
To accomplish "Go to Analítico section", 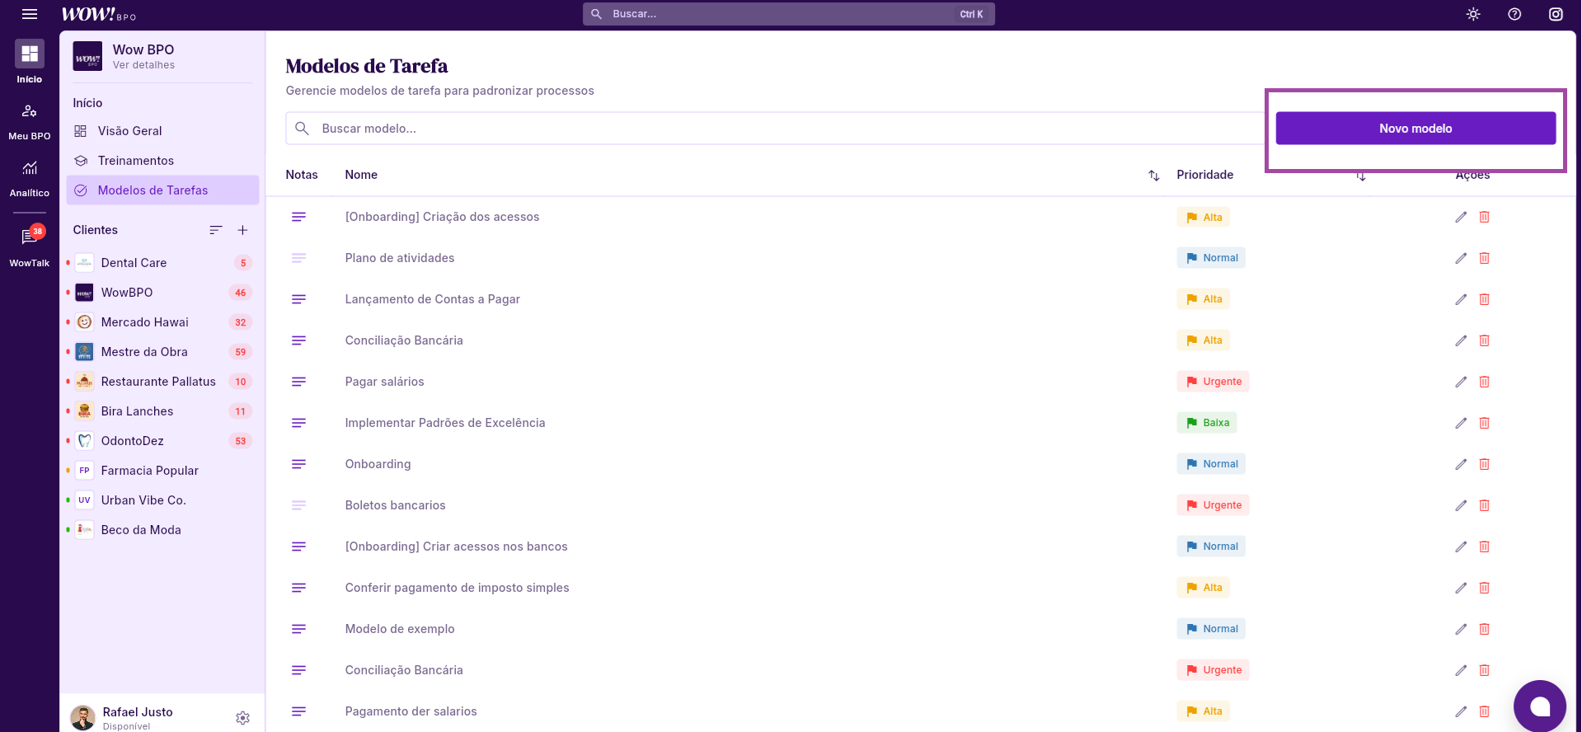I will (30, 178).
